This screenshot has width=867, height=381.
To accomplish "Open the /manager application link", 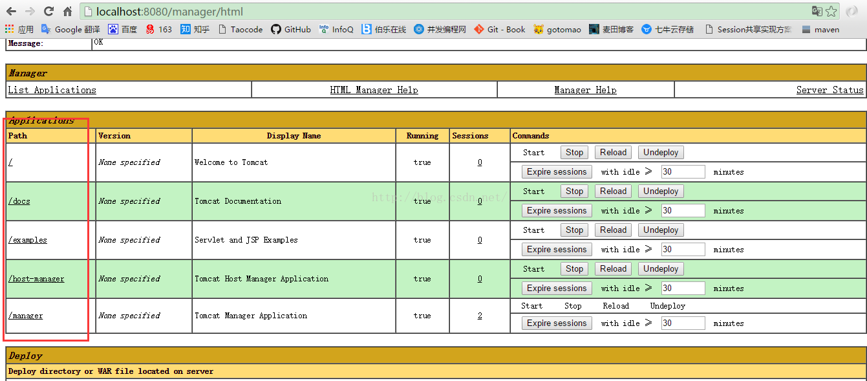I will (26, 316).
